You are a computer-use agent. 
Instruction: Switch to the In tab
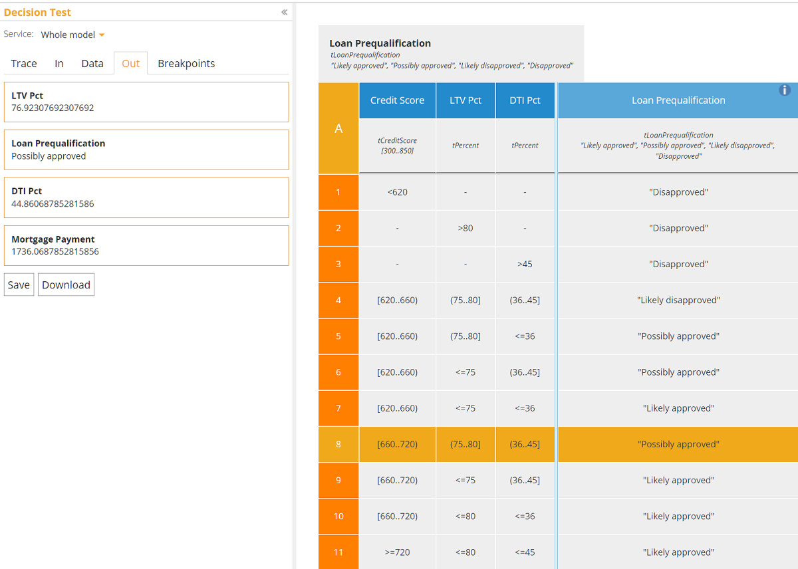tap(59, 63)
